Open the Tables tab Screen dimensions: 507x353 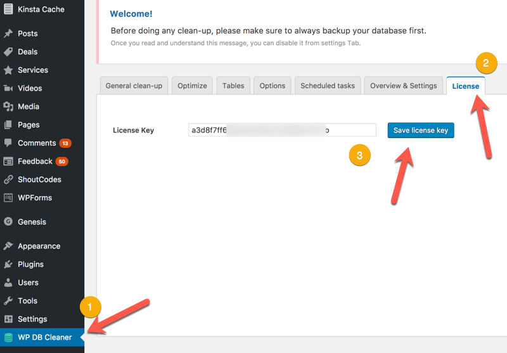tap(233, 86)
